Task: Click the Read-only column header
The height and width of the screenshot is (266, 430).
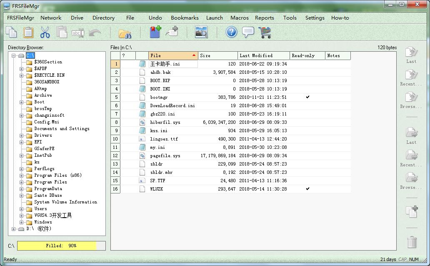Action: 307,55
